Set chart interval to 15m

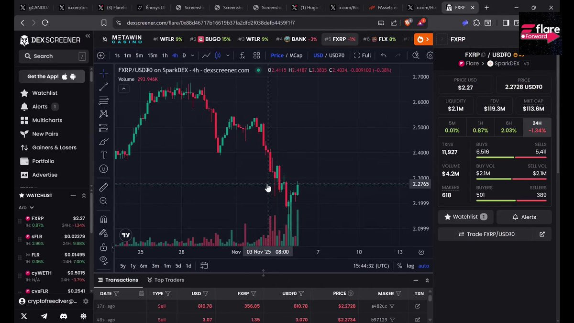pyautogui.click(x=152, y=56)
